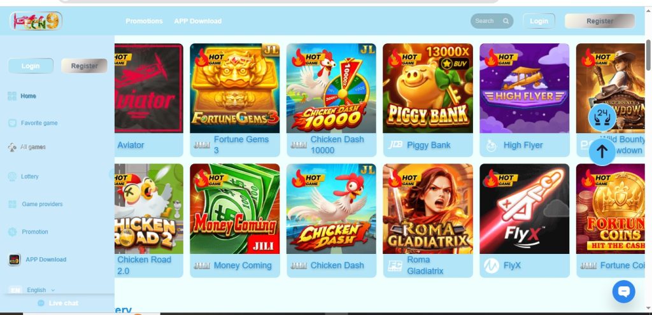This screenshot has height=315, width=652.
Task: Click the scroll-to-top arrow button
Action: coord(602,152)
